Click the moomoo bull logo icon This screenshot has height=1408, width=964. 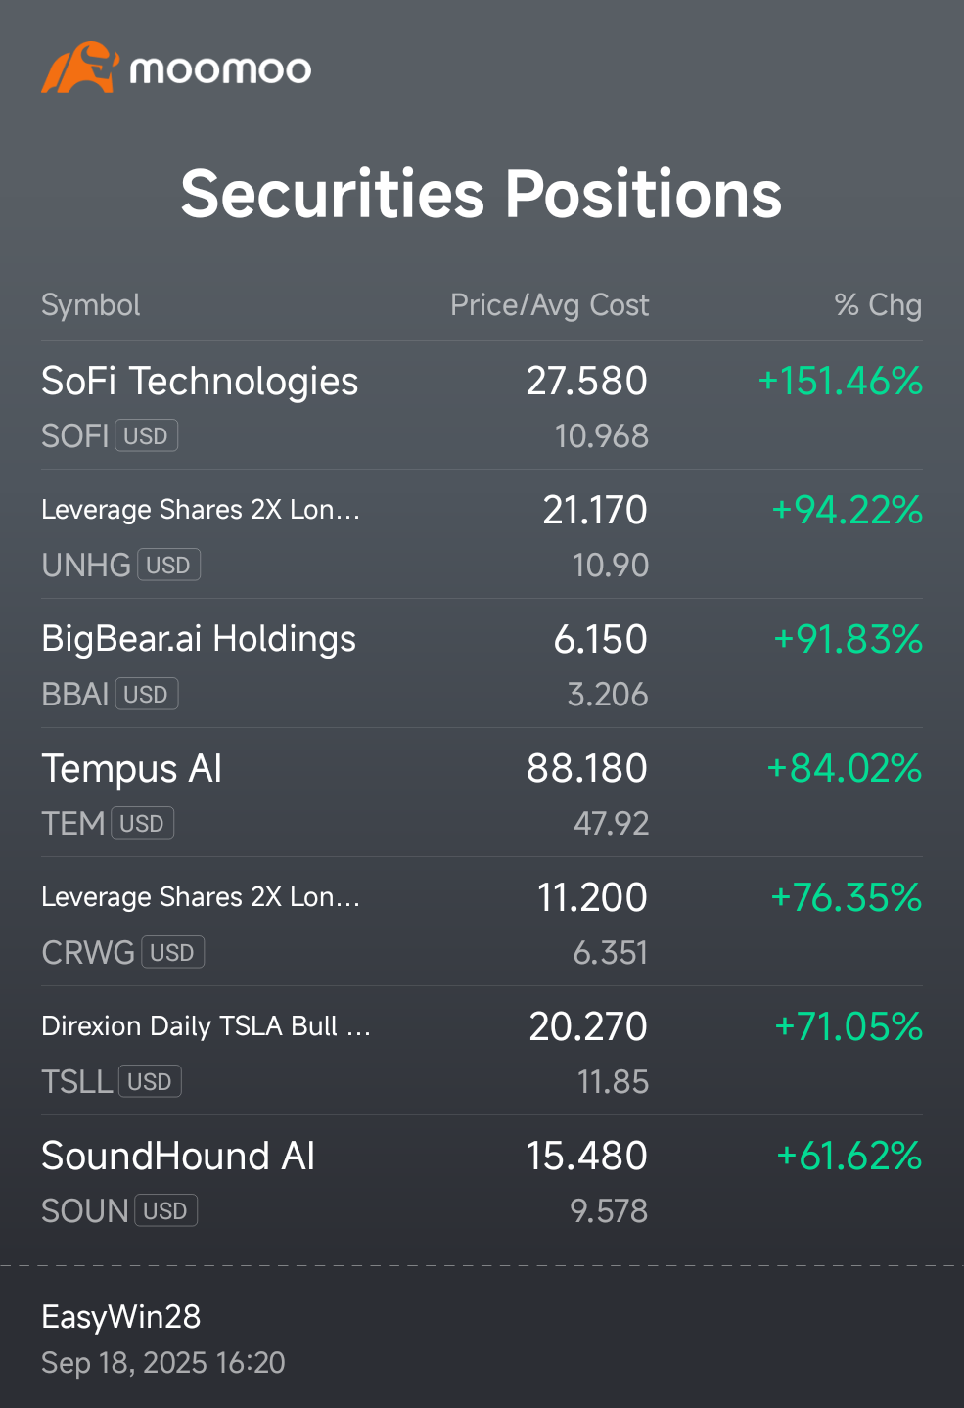pyautogui.click(x=79, y=68)
